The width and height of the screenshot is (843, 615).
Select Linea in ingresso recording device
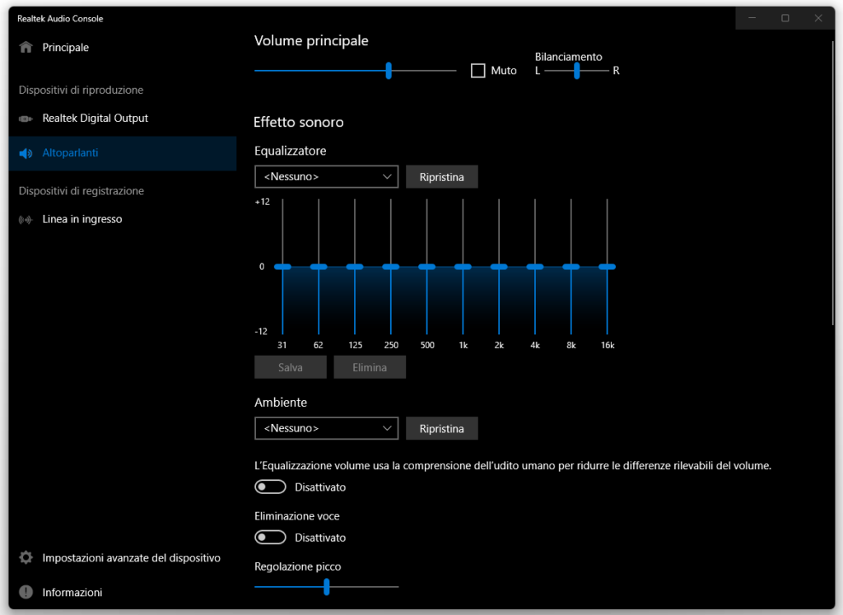tap(123, 219)
